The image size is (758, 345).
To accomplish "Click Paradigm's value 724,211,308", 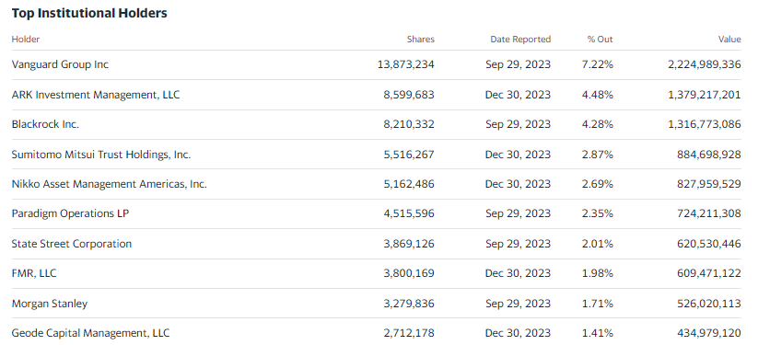I will (x=709, y=213).
